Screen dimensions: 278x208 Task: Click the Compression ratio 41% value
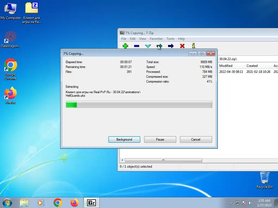209,82
